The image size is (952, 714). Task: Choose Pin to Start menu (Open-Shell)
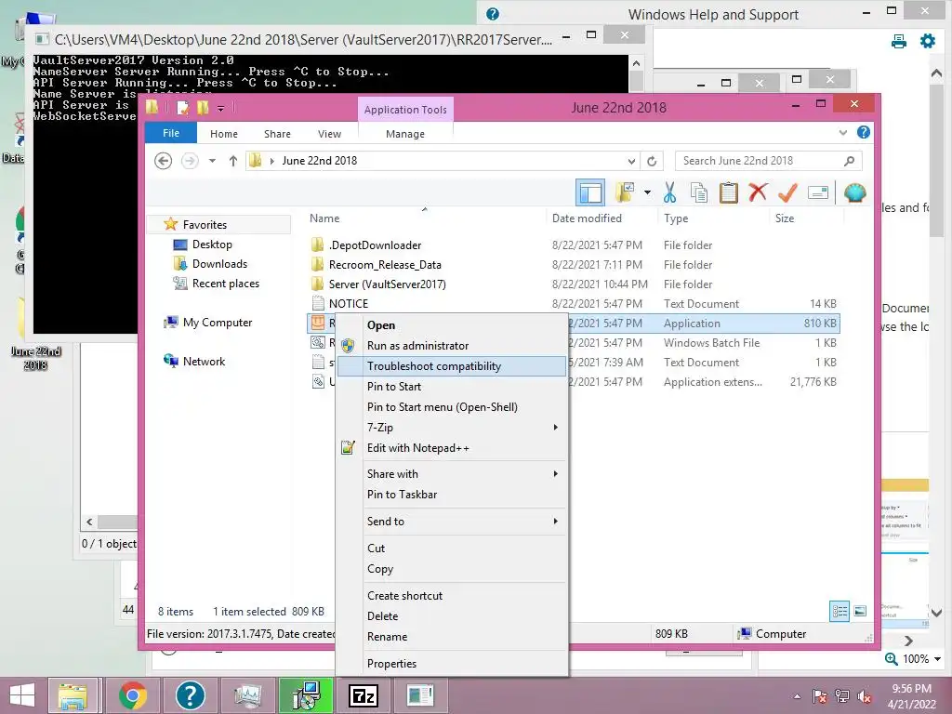[x=452, y=407]
